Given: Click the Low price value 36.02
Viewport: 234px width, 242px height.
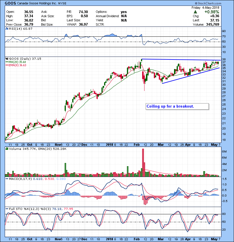Looking at the screenshot, I should [29, 20].
